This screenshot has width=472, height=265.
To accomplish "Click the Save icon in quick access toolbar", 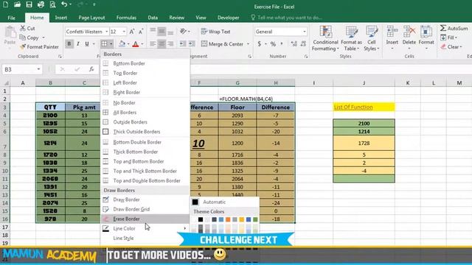I will click(x=29, y=4).
